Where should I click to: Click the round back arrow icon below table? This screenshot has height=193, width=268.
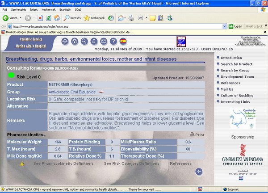(199, 172)
